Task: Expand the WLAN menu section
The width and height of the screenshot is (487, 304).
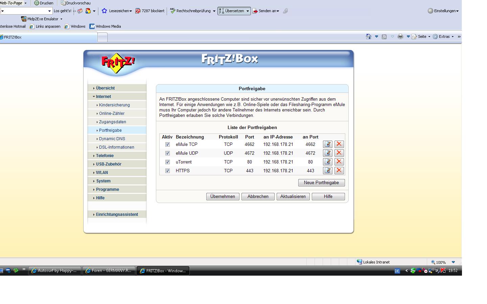Action: pyautogui.click(x=117, y=172)
